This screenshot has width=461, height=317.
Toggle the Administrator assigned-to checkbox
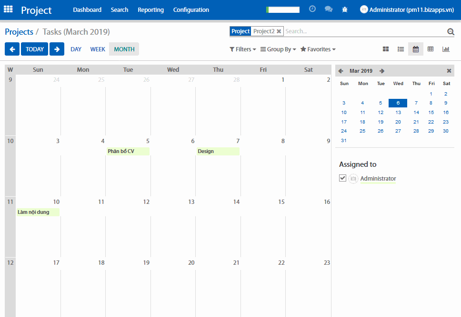point(342,178)
